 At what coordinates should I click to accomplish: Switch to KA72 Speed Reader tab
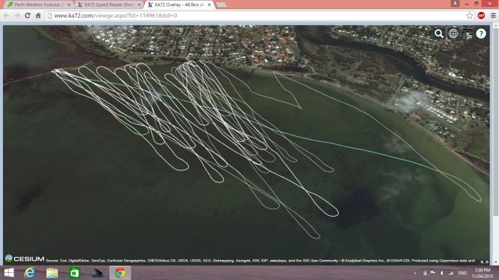(109, 5)
